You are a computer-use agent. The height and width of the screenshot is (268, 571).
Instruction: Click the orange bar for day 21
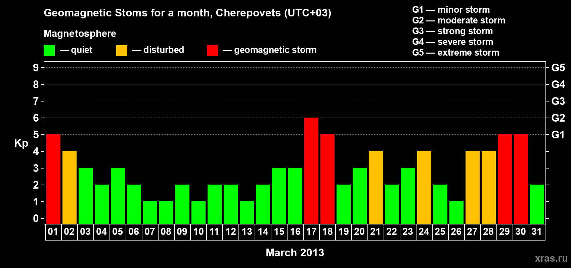tap(376, 187)
